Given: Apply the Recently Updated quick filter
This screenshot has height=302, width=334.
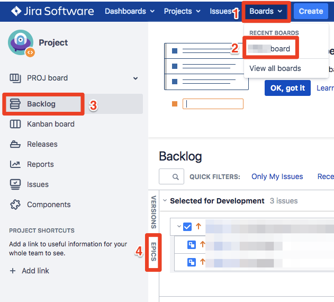Looking at the screenshot, I should pyautogui.click(x=326, y=176).
